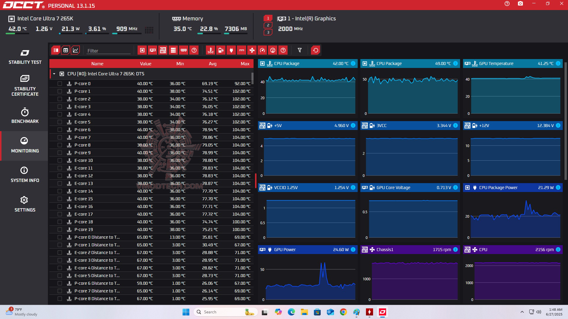
Task: Click the reset min/max values icon
Action: 316,50
